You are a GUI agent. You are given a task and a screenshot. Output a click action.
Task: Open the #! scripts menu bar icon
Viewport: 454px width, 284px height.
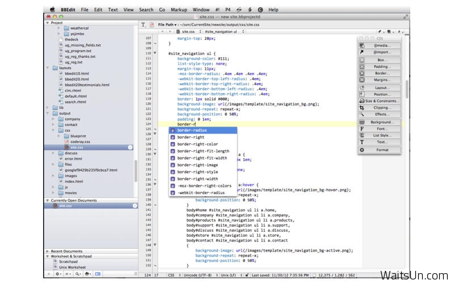tap(217, 10)
